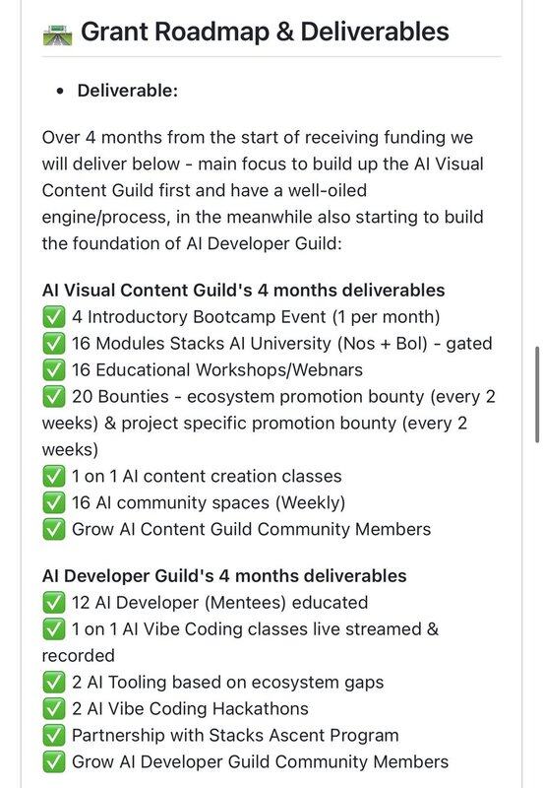Screen dimensions: 543x788
Task: Click the Grant Roadmap & Deliverables heading
Action: coord(265,32)
